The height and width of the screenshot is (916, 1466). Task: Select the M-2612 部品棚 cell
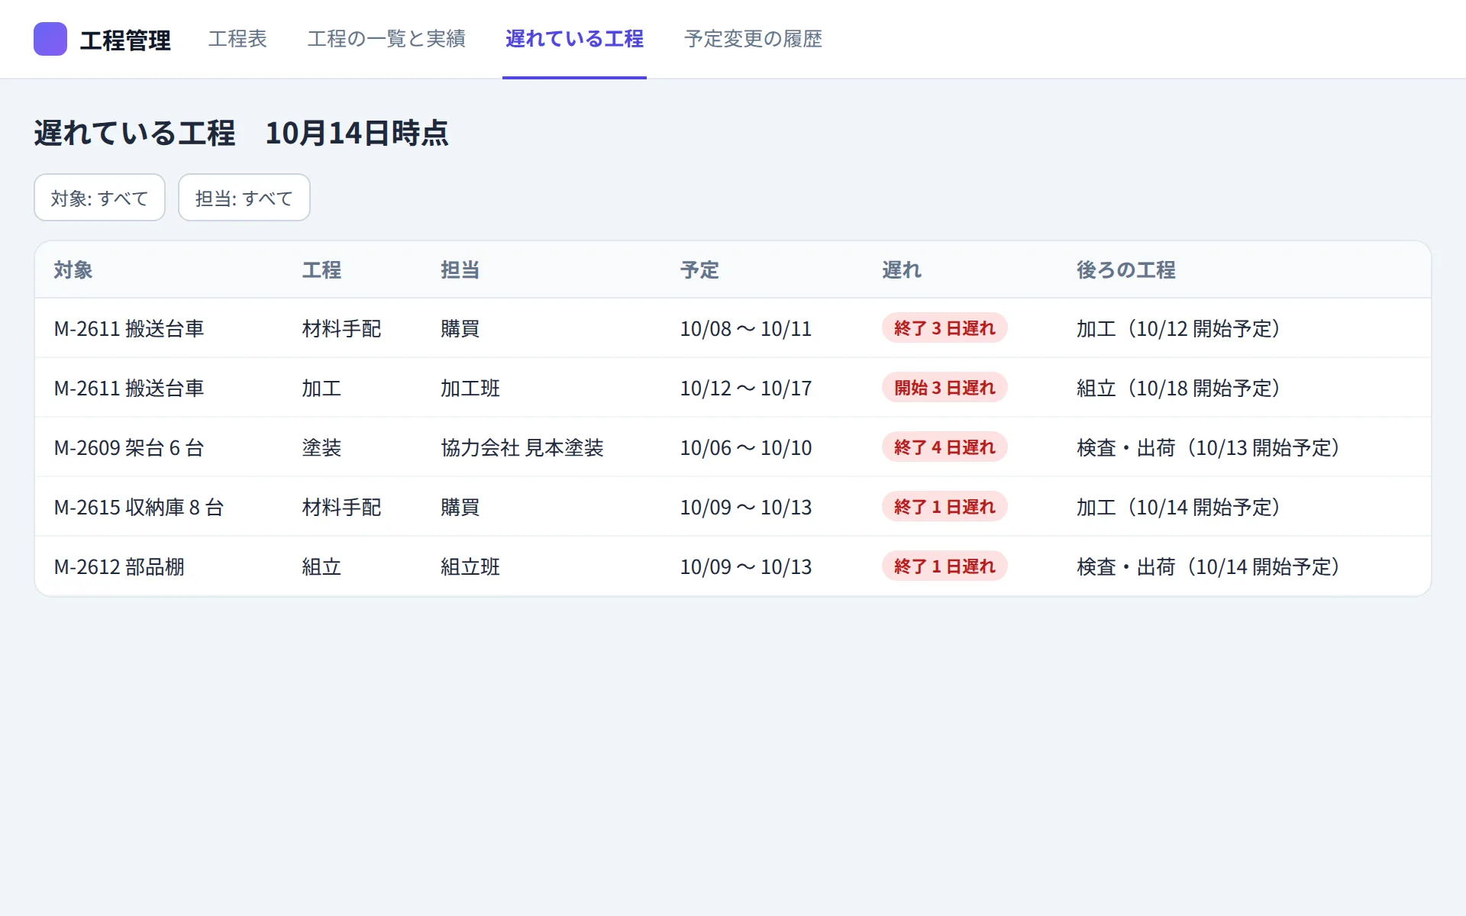[x=119, y=567]
